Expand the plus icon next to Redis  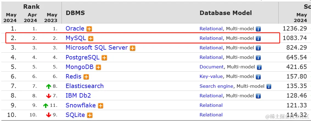click(86, 77)
